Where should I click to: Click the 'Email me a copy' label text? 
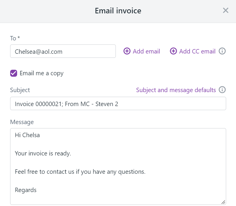[x=42, y=73]
